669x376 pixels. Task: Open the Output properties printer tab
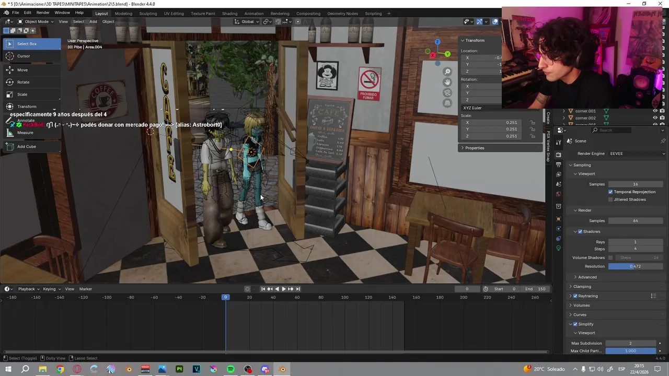tap(558, 164)
